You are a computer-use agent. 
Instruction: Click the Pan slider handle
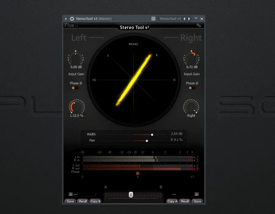coord(147,141)
